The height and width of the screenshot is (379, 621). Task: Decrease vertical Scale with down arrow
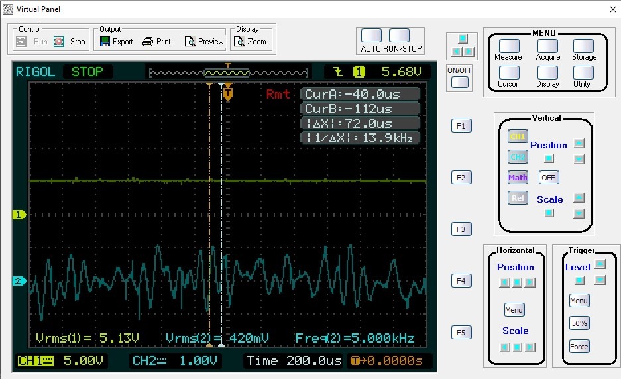pyautogui.click(x=579, y=213)
